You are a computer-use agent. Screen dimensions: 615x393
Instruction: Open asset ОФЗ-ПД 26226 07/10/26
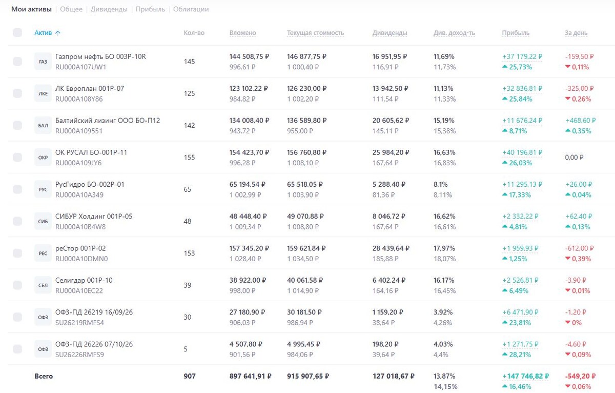[94, 344]
